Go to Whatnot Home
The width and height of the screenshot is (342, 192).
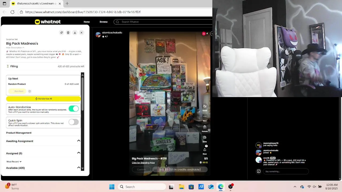click(x=87, y=22)
